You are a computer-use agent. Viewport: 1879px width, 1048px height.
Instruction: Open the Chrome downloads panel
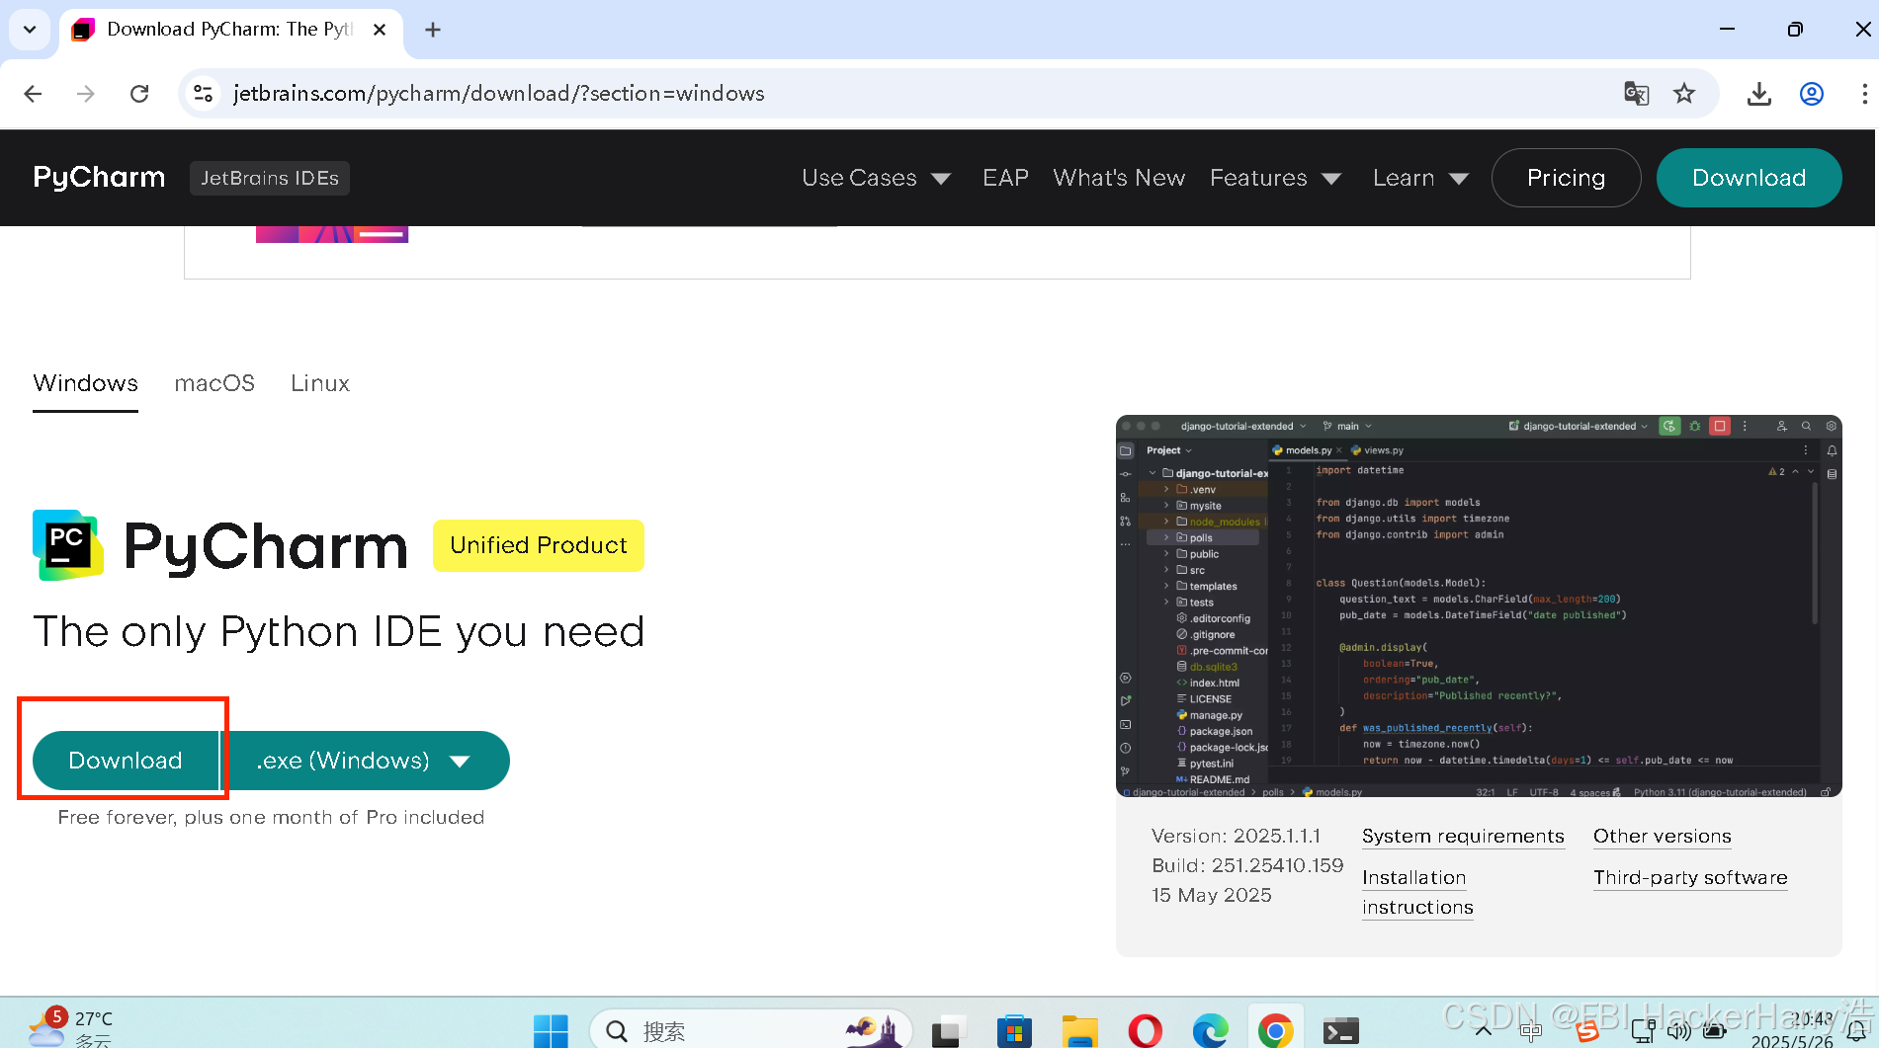tap(1759, 94)
